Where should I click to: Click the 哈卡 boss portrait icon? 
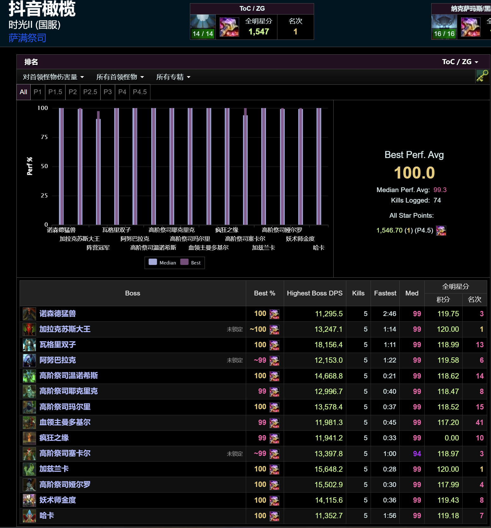[29, 516]
